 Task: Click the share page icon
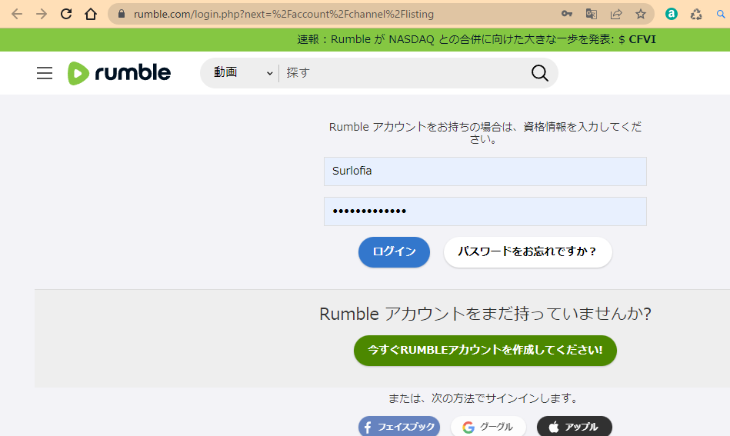point(616,14)
